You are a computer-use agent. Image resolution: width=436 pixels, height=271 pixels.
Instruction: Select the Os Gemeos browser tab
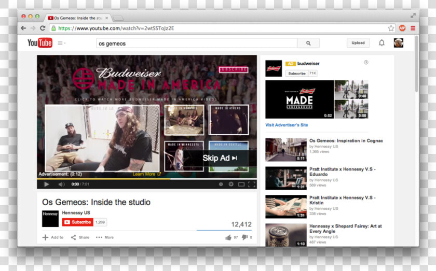tap(78, 18)
